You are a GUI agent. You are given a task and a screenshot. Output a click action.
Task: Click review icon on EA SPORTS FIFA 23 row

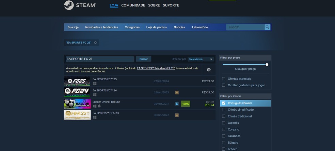tap(177, 115)
